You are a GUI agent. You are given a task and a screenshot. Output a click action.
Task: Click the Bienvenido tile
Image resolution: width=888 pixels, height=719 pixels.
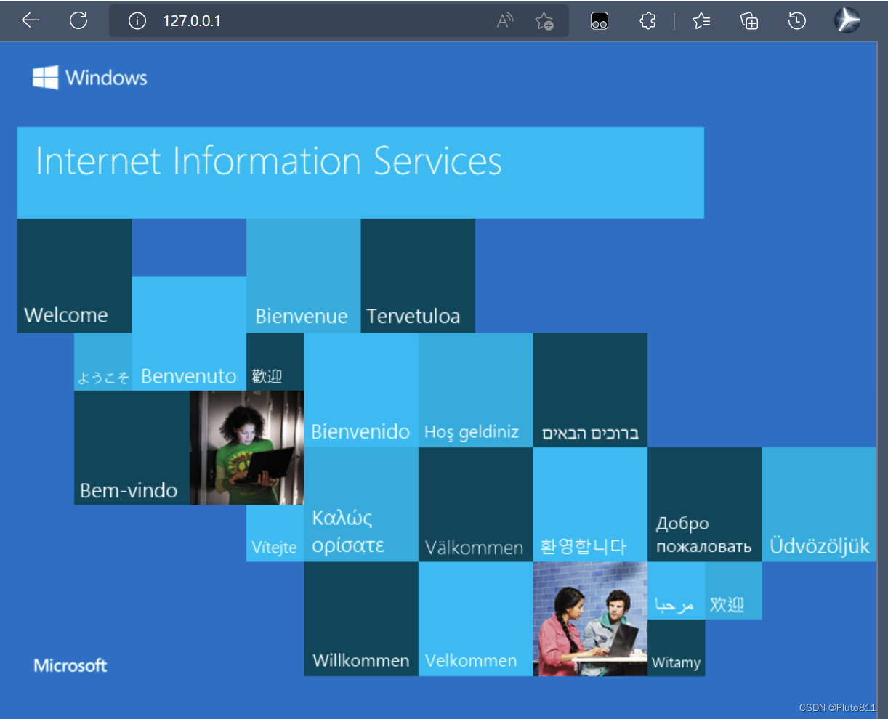pos(361,390)
